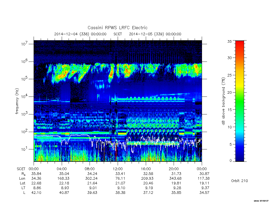Screen dimensions: 269x202
Task: Click the Lon value '209.93'
Action: (x=147, y=179)
